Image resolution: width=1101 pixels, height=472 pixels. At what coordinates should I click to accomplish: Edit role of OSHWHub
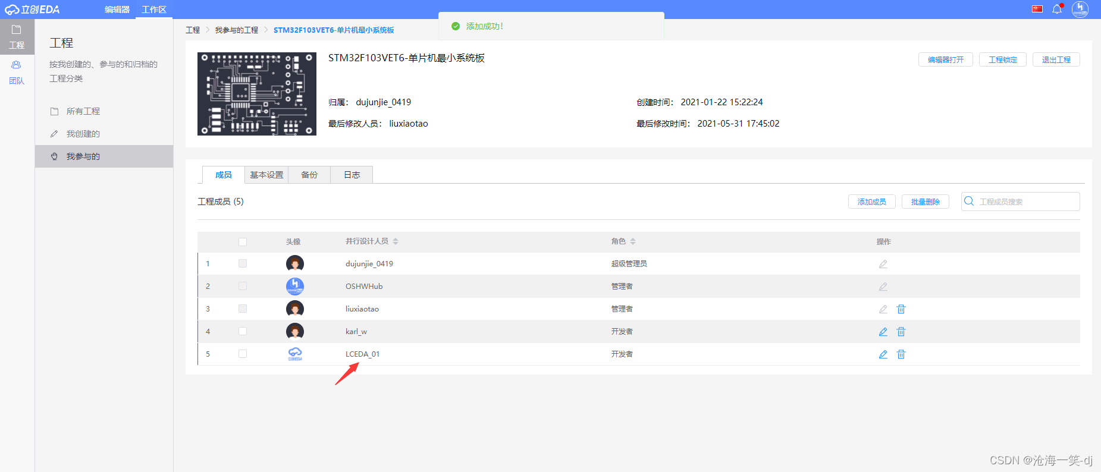[883, 287]
